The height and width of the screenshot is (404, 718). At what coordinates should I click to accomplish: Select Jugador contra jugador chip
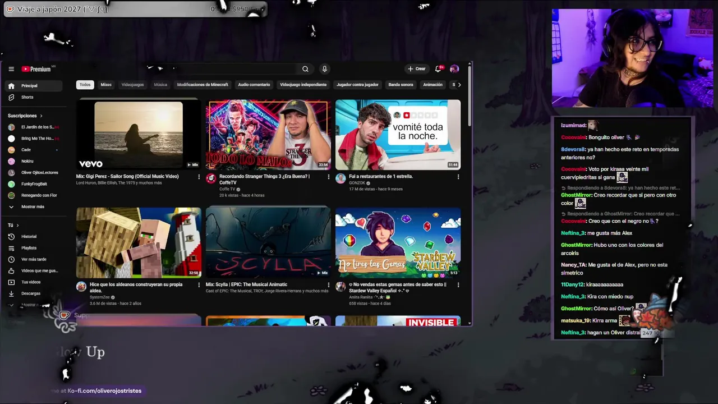coord(357,85)
